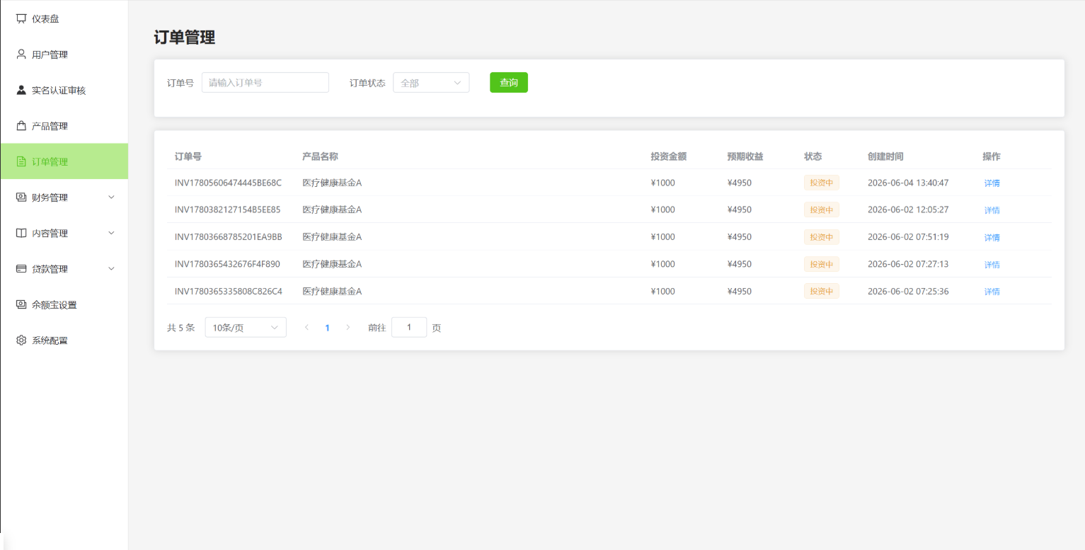Select the 订单管理 menu item

pos(64,161)
